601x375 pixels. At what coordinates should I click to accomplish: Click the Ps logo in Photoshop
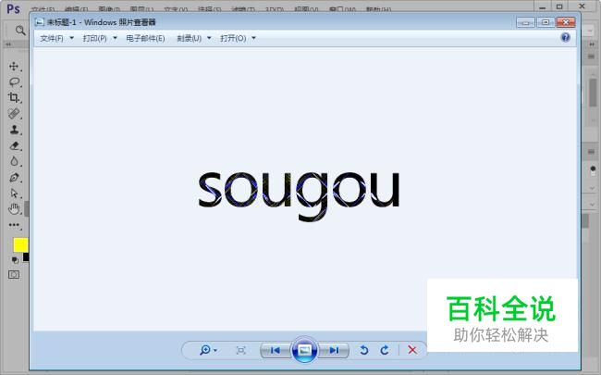click(13, 8)
